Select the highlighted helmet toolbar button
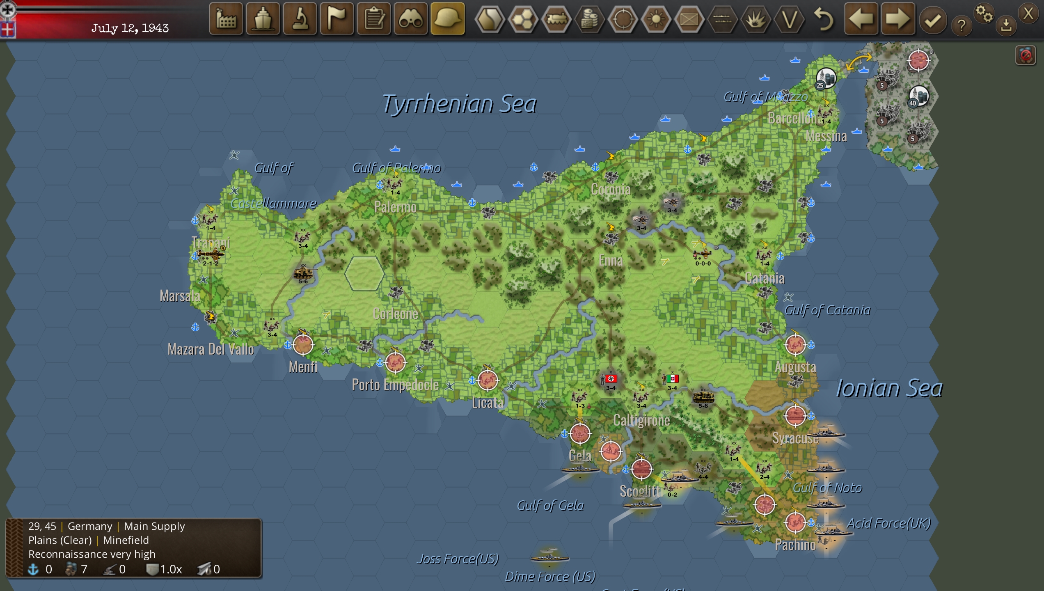The width and height of the screenshot is (1044, 591). pyautogui.click(x=448, y=19)
